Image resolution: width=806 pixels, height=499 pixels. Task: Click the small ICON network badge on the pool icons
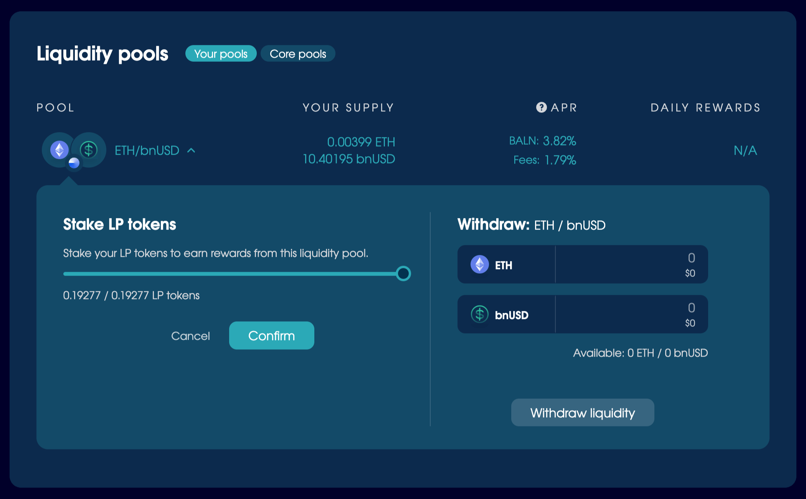tap(74, 163)
